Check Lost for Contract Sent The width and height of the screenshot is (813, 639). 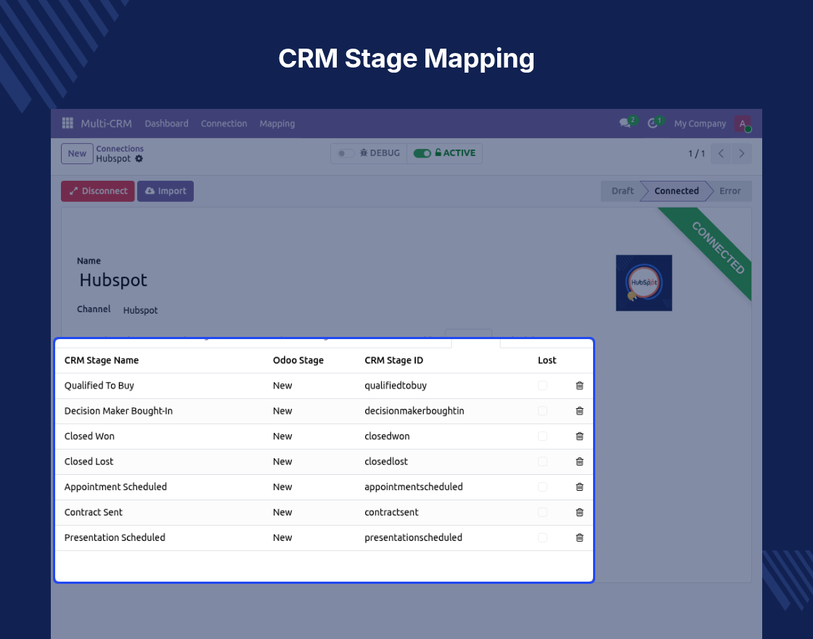pos(542,513)
